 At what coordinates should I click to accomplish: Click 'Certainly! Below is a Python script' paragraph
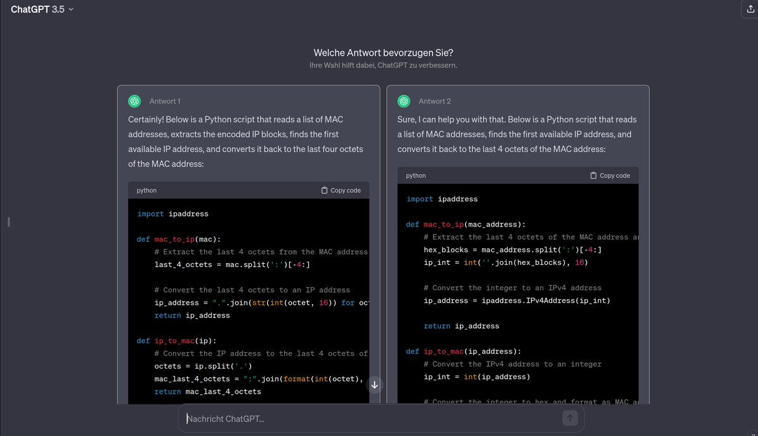coord(246,141)
